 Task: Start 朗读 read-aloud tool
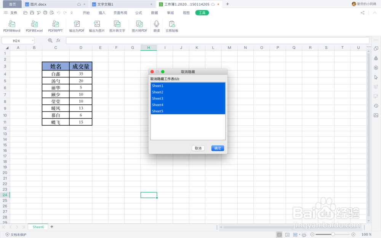point(157,26)
